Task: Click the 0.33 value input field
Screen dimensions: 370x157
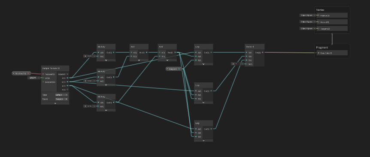Action: coord(90,56)
